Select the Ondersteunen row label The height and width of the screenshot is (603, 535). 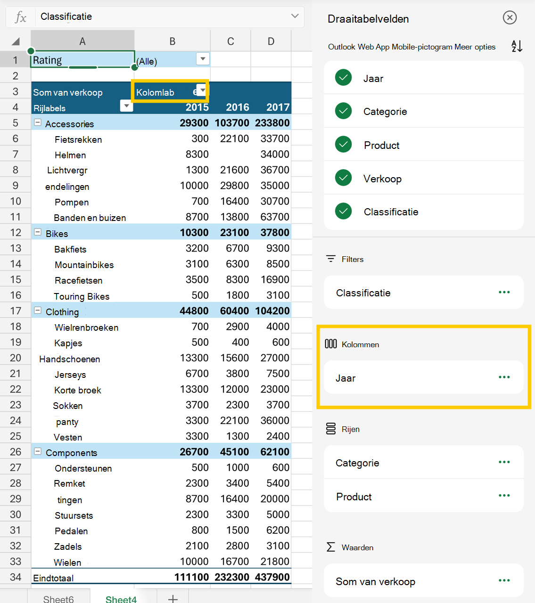(x=83, y=468)
